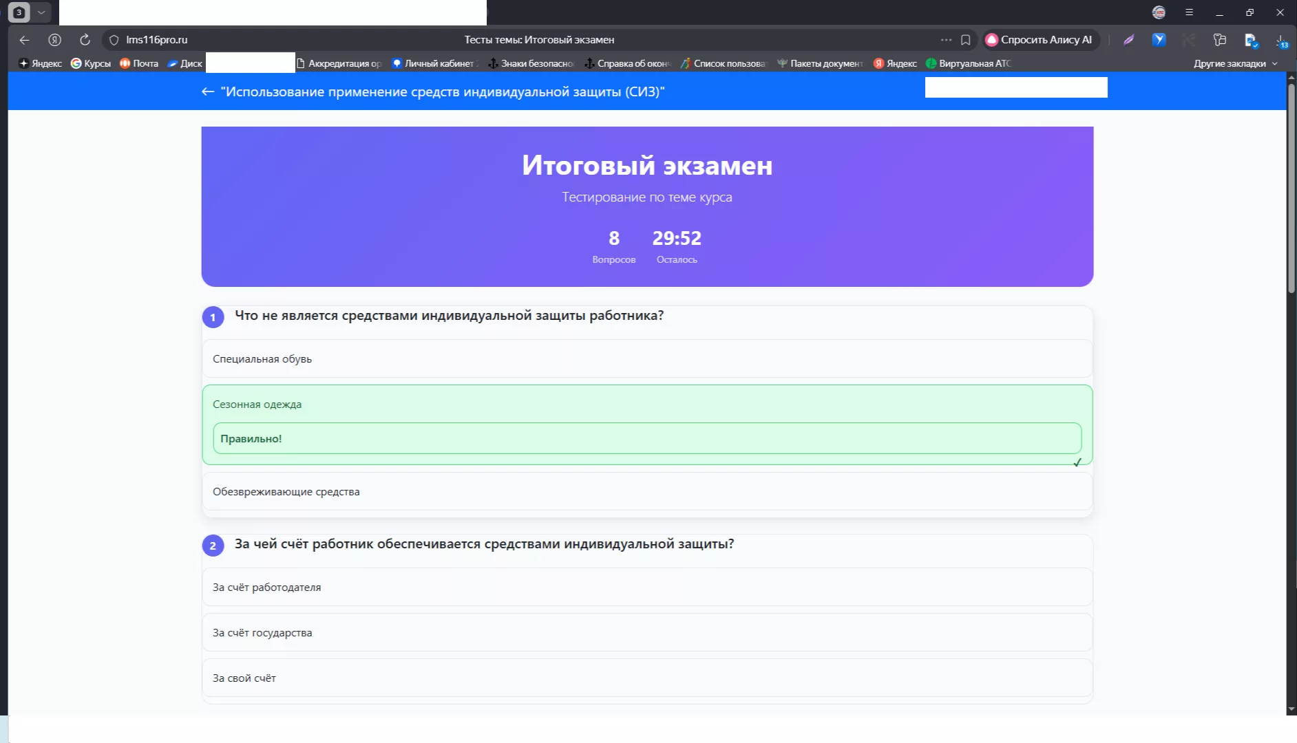Expand the tab group dropdown chevron
1297x743 pixels.
tap(41, 12)
